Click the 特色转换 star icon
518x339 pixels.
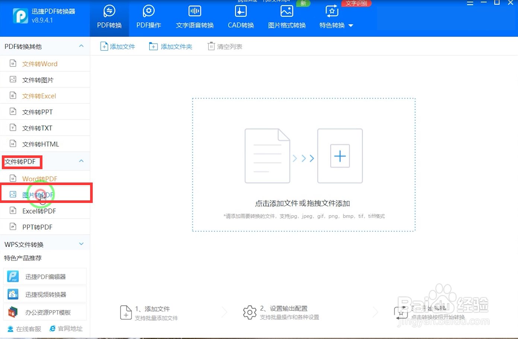click(332, 11)
